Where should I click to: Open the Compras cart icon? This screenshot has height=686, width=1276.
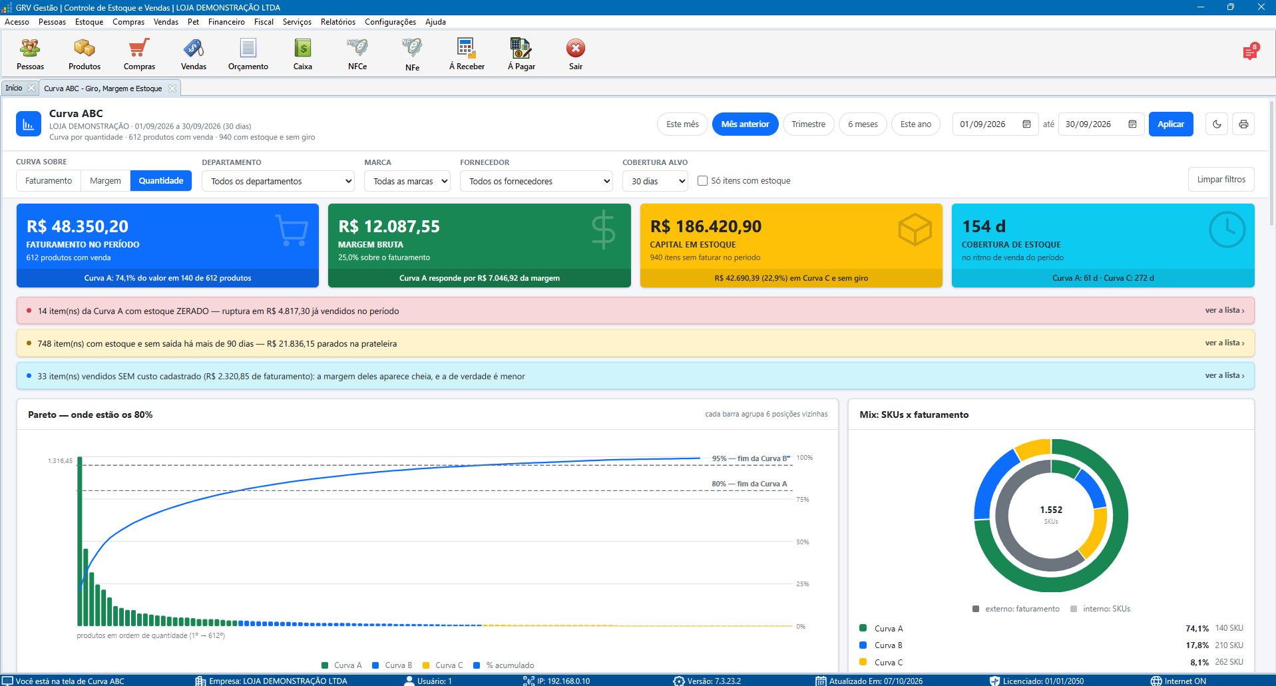(139, 48)
